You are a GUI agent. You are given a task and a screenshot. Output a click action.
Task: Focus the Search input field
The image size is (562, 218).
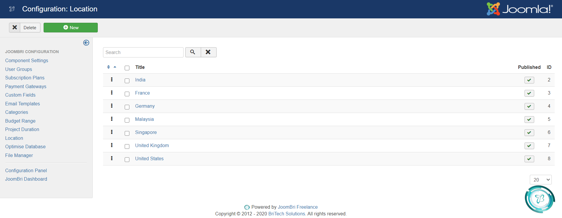coord(143,53)
